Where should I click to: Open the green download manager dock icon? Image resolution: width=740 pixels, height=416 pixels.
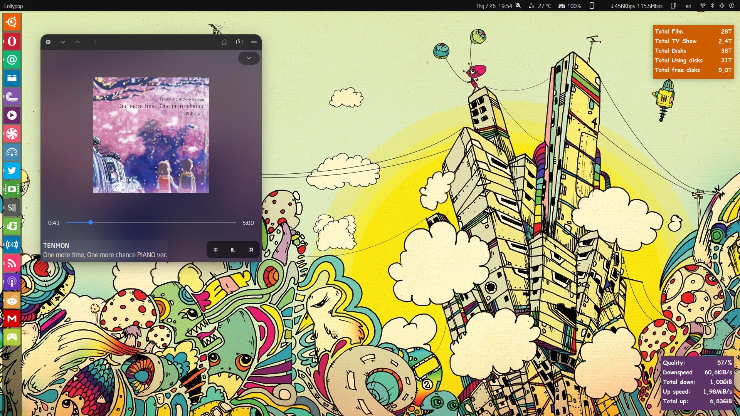[12, 226]
